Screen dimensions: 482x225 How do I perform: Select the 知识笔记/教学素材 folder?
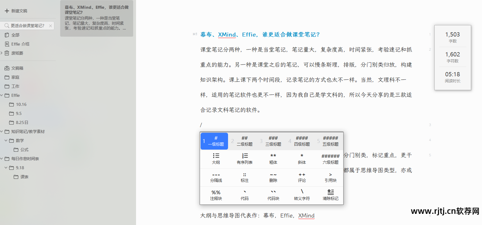coord(28,132)
